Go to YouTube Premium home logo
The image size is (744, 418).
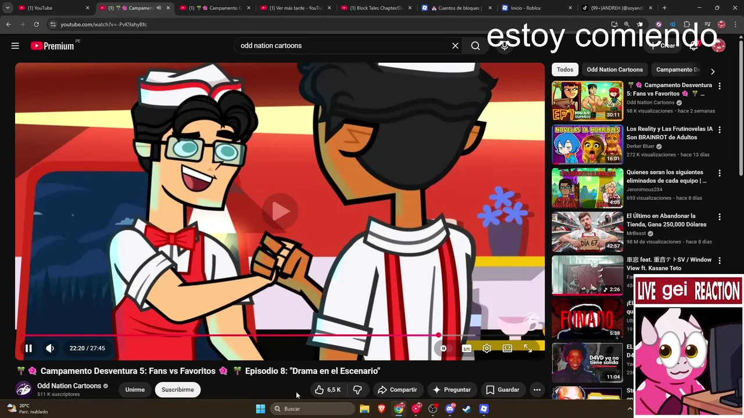coord(52,46)
